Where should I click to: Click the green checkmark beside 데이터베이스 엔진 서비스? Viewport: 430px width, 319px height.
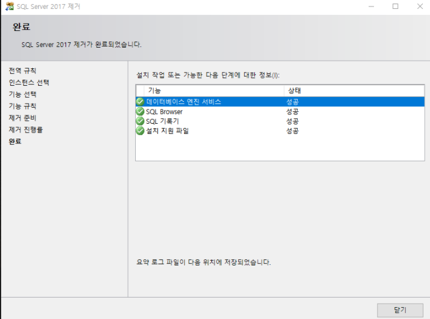(140, 102)
